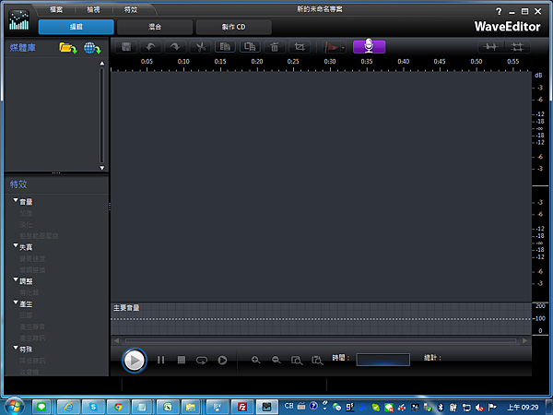Zoom in with the plus magnifier icon
Viewport: 553px width, 415px height.
tap(255, 360)
